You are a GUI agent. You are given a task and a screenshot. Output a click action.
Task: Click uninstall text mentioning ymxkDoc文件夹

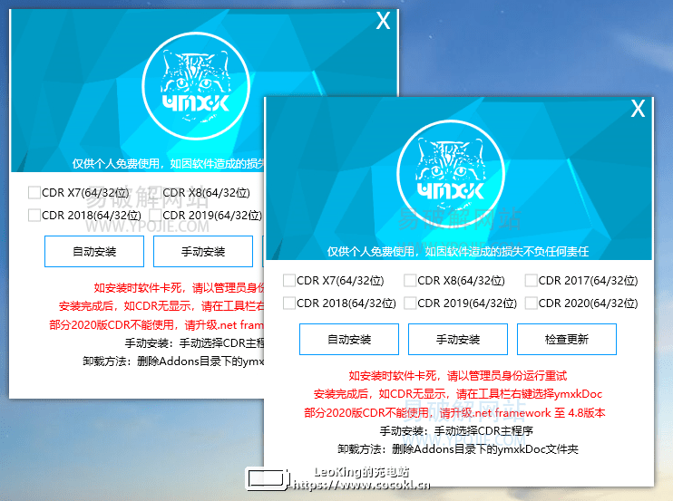point(458,449)
